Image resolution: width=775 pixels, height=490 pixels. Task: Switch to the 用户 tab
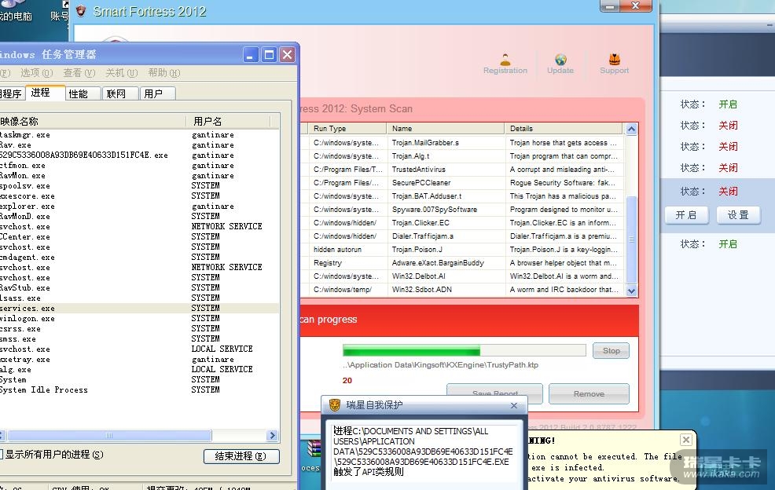pyautogui.click(x=158, y=93)
